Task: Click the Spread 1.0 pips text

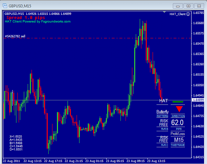Action: [x=26, y=18]
